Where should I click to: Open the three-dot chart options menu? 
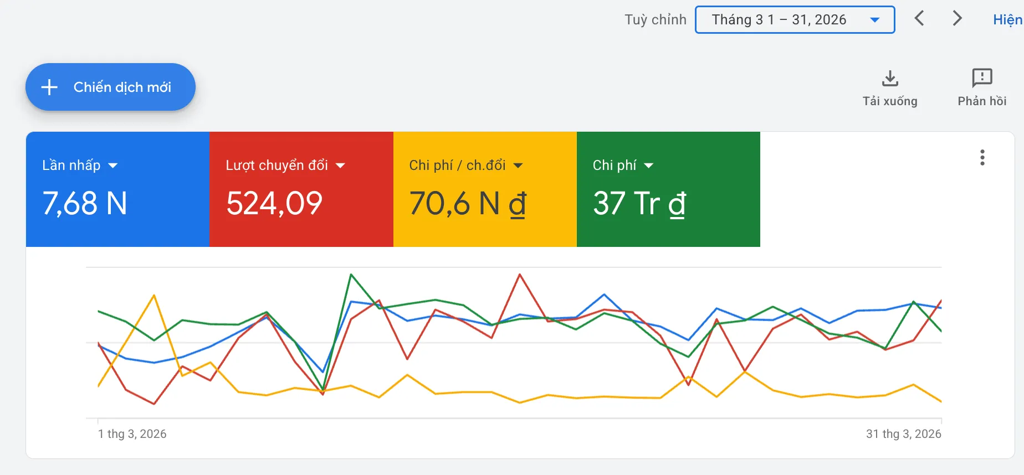click(x=982, y=158)
